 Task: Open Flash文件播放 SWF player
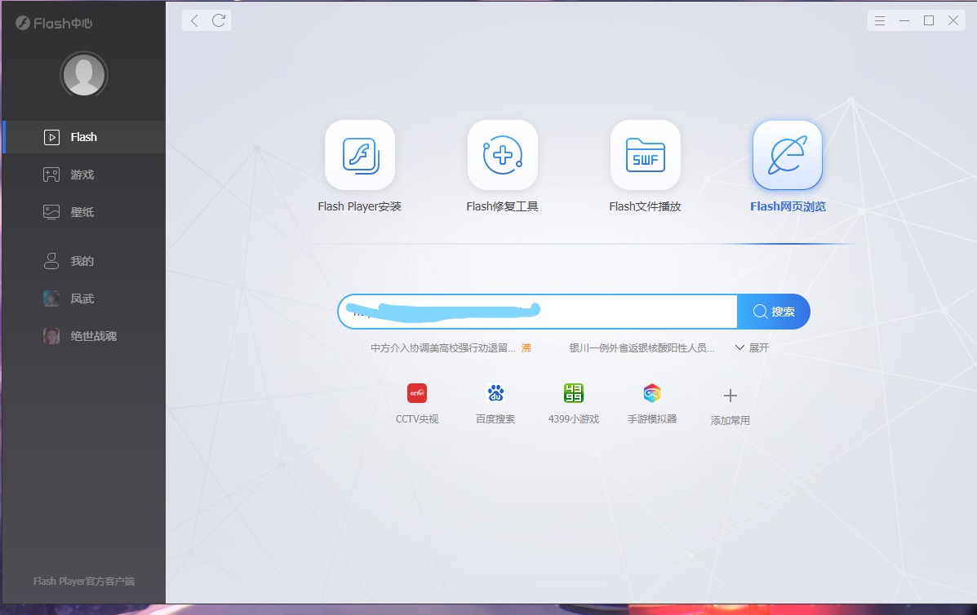pos(645,155)
